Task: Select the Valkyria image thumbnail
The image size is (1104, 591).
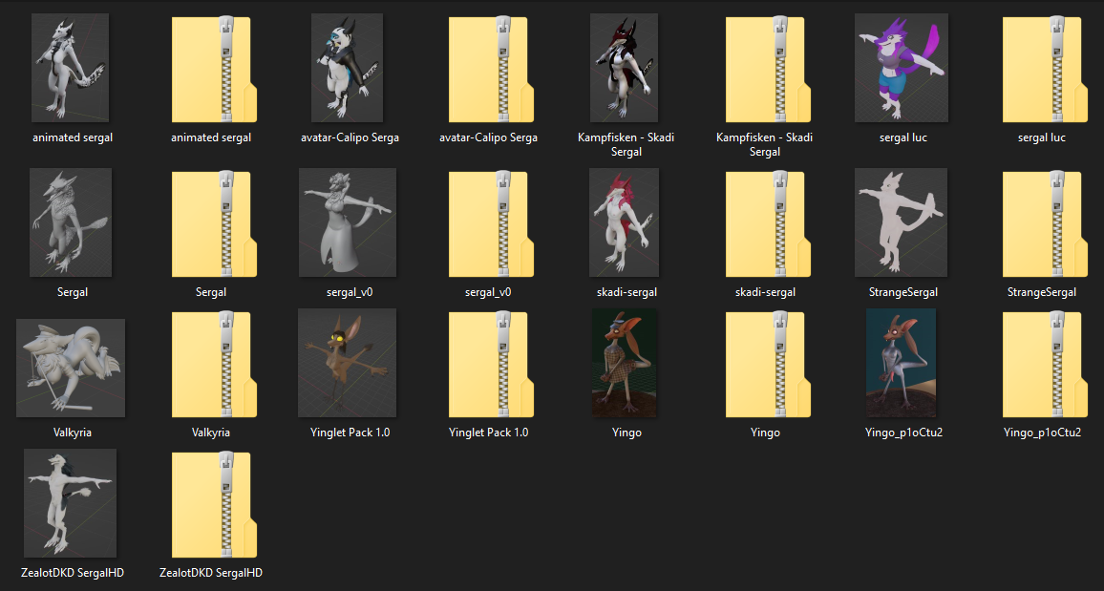Action: pyautogui.click(x=71, y=368)
